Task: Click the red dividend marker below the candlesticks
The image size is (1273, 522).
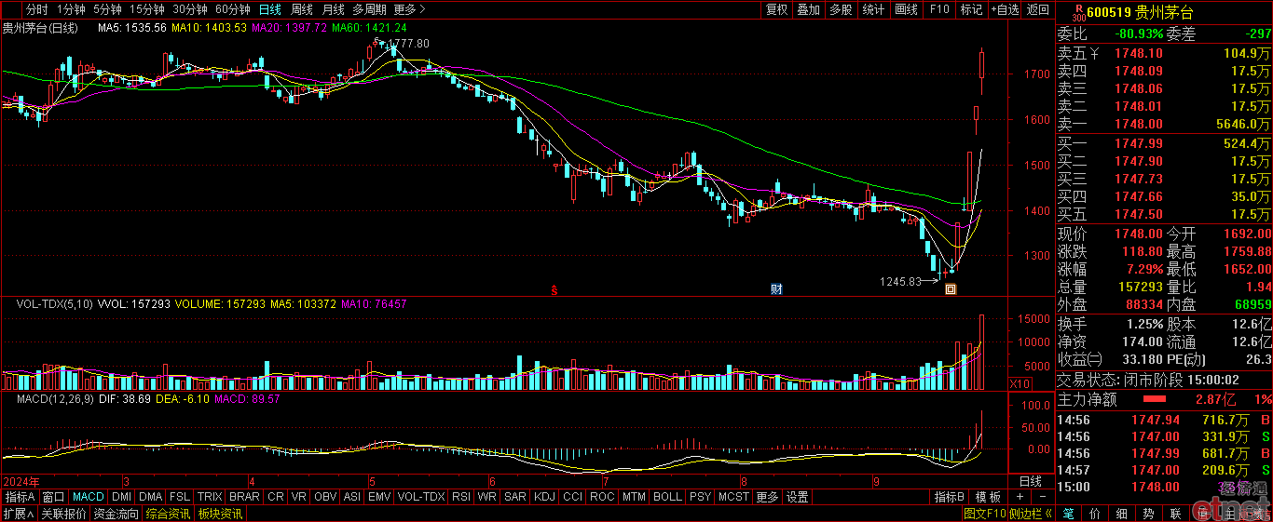Action: pyautogui.click(x=554, y=289)
